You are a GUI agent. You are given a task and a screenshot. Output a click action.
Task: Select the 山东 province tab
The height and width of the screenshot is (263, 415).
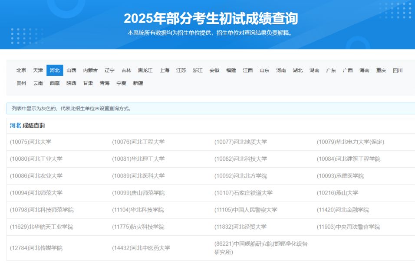pos(264,70)
